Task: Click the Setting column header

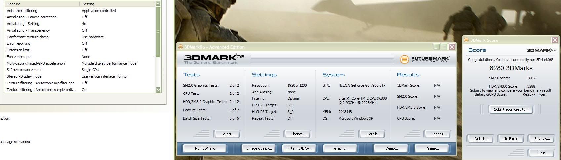Action: 117,4
